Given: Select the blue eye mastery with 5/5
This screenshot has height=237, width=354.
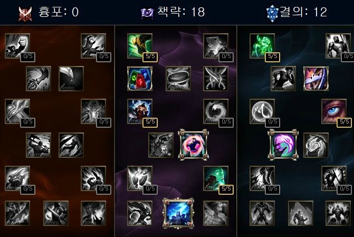Looking at the screenshot, I should click(333, 111).
